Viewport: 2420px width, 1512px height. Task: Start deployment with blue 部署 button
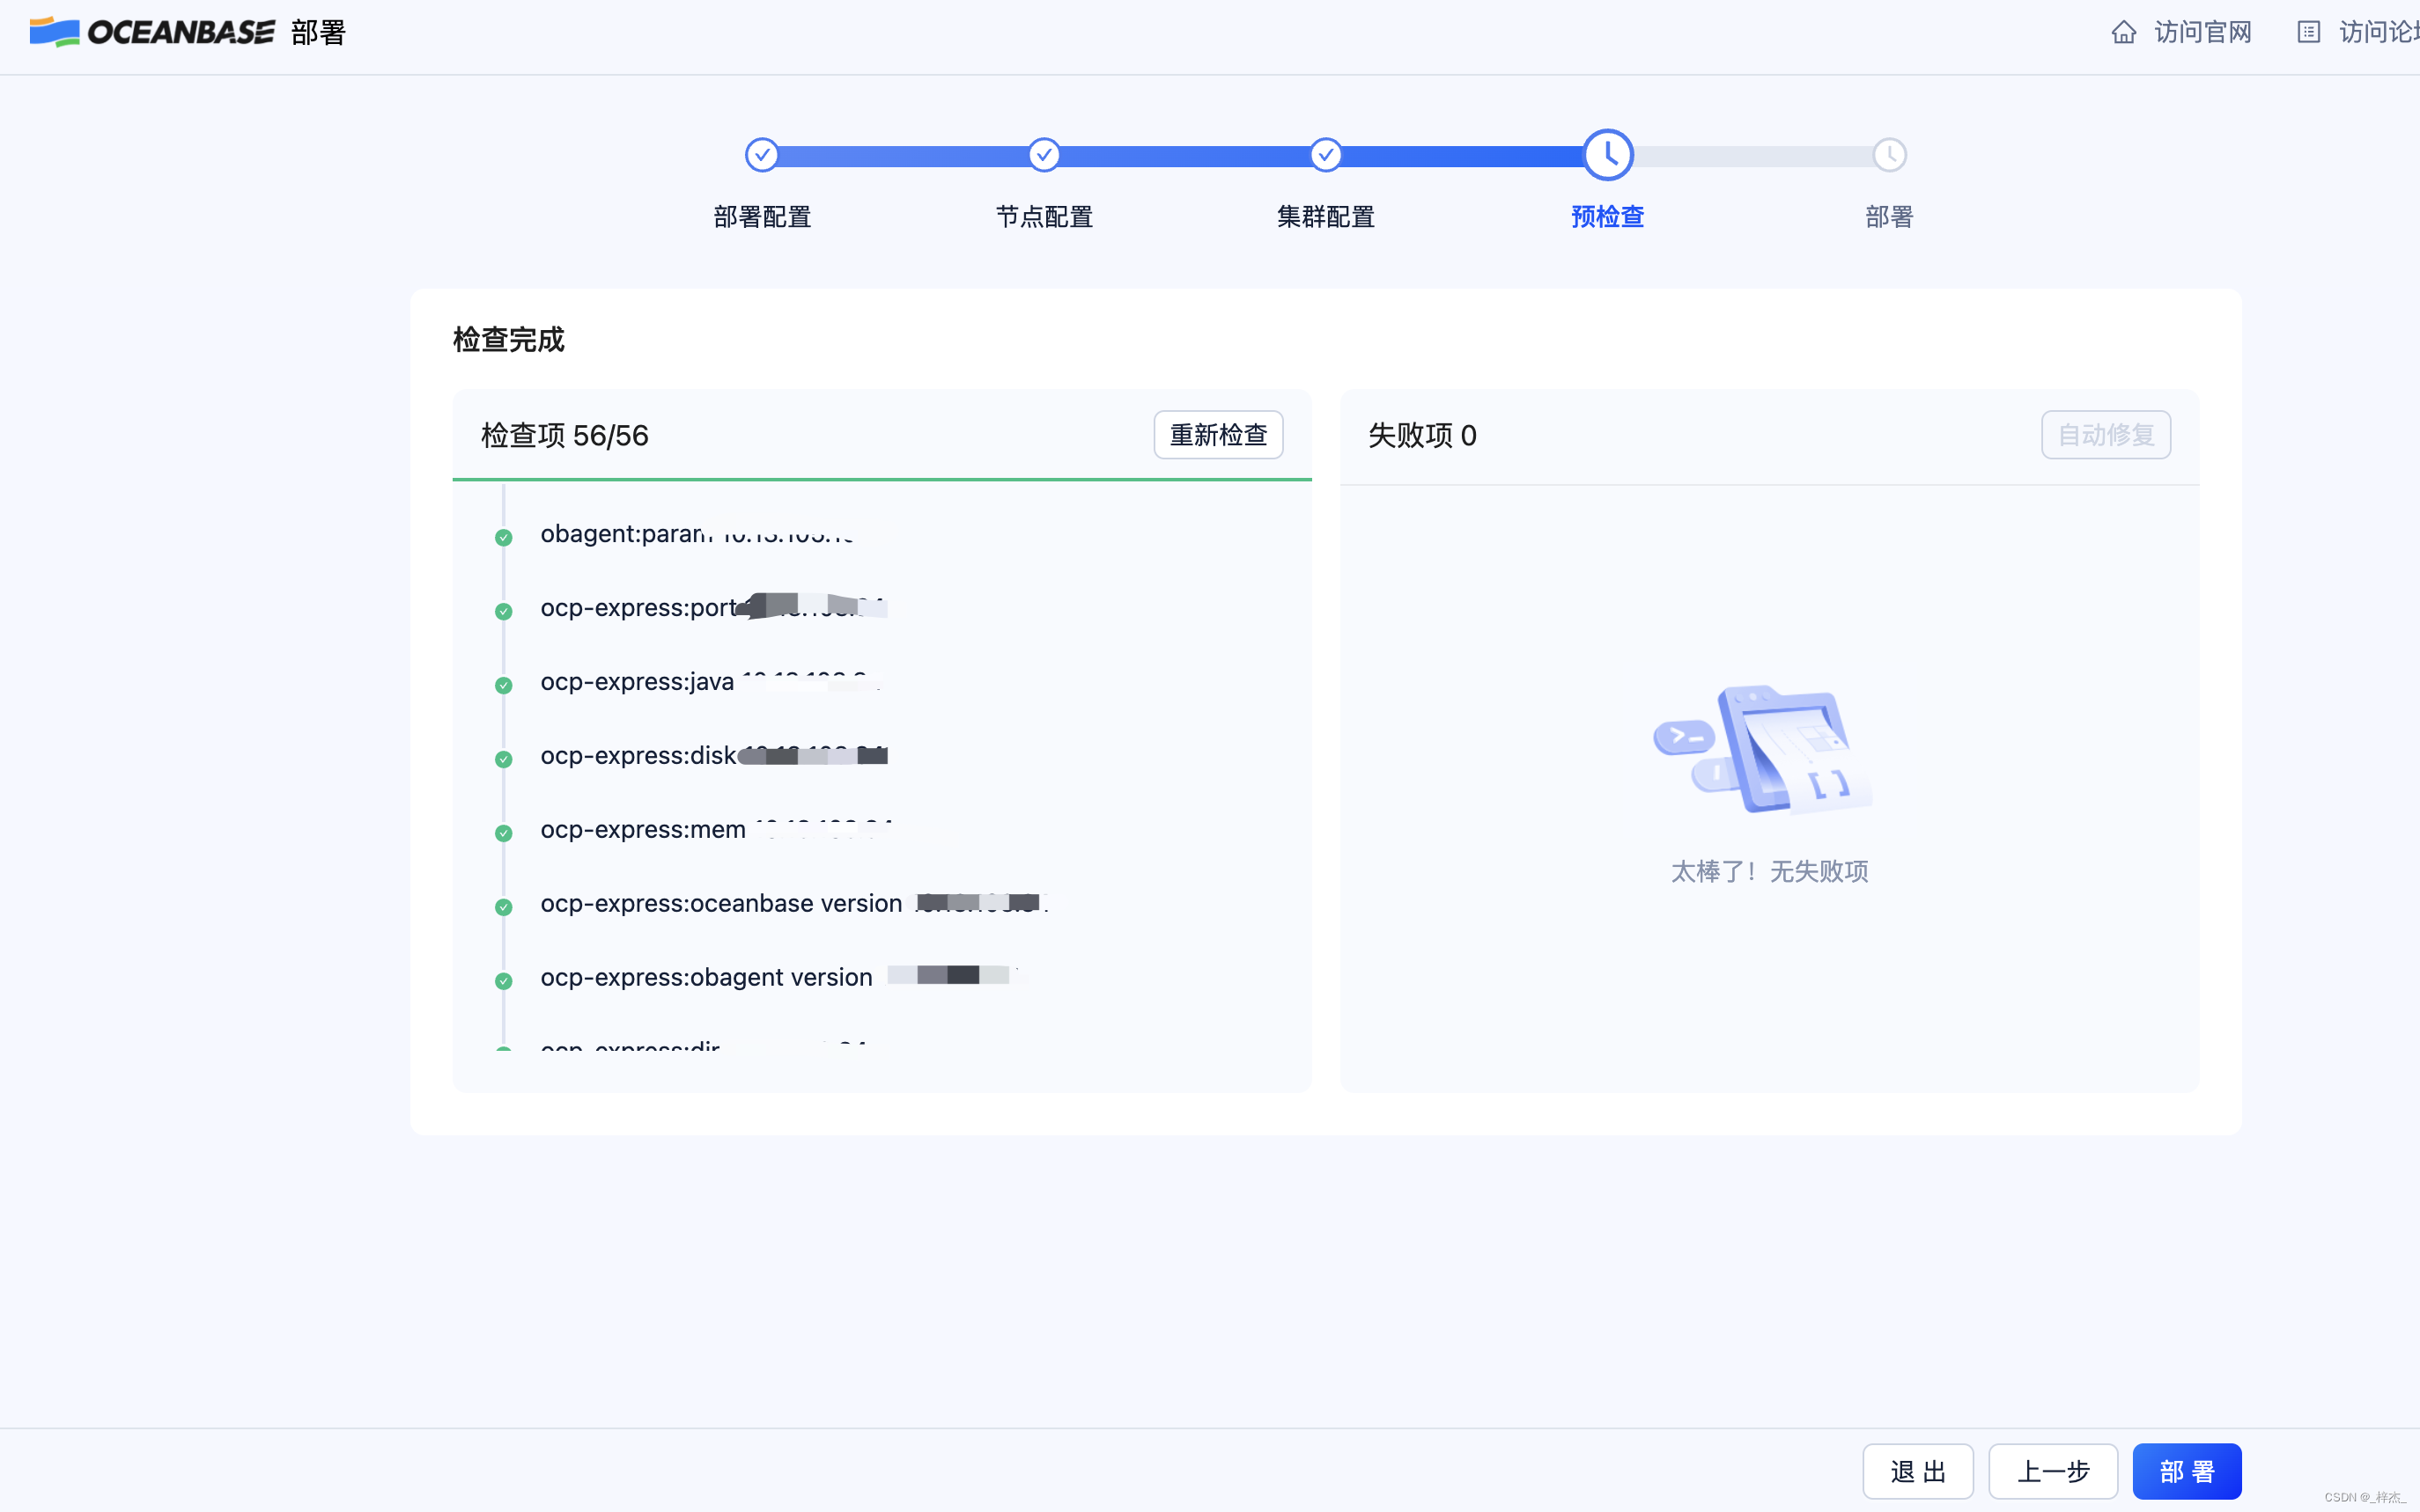point(2186,1471)
